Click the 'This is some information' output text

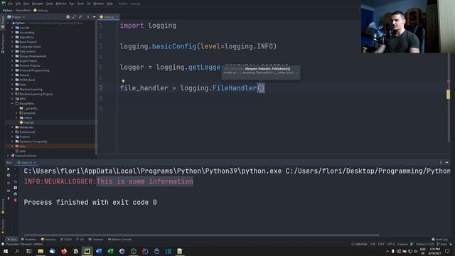[x=145, y=182]
